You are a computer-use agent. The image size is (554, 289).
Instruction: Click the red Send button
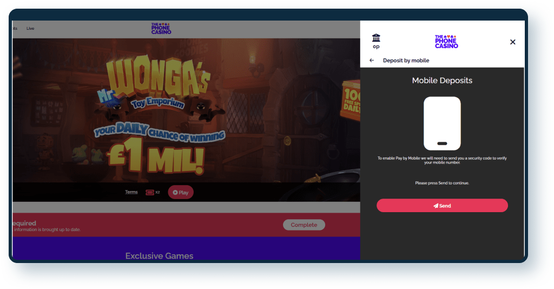coord(442,206)
